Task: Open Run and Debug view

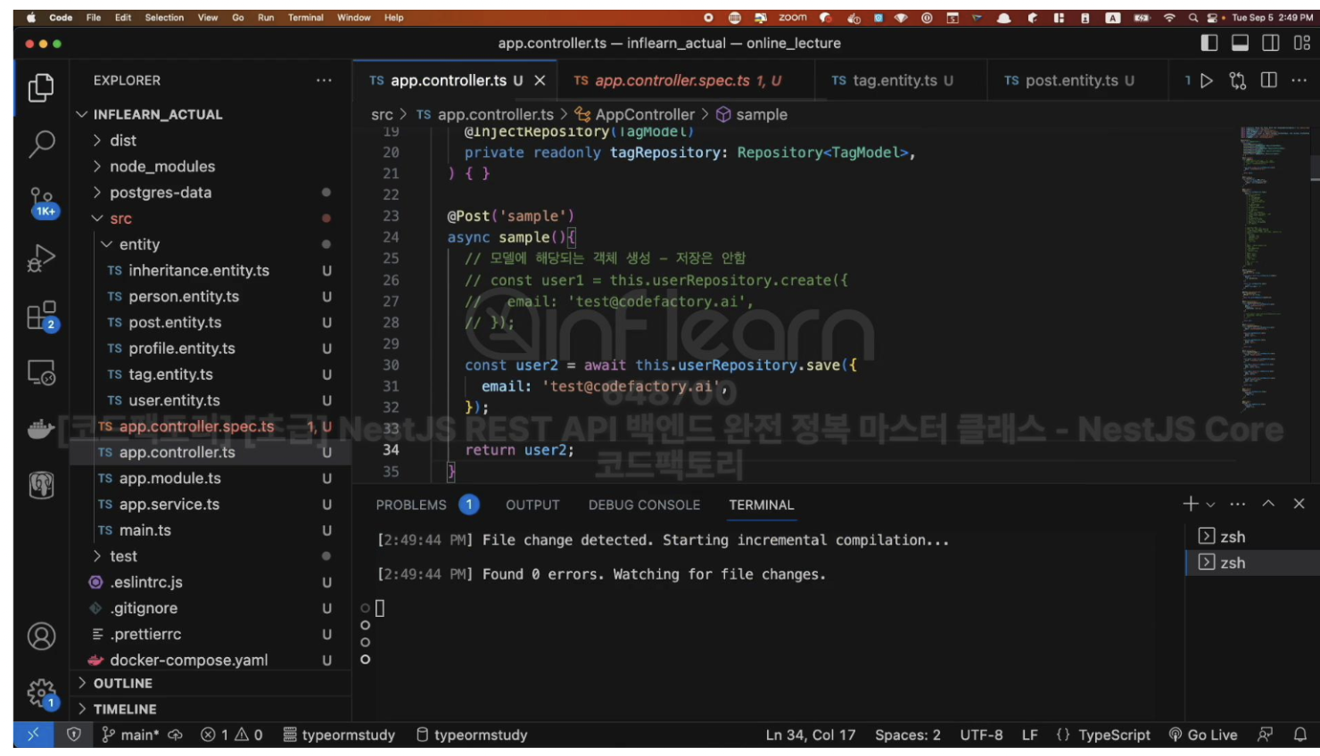Action: click(x=41, y=259)
